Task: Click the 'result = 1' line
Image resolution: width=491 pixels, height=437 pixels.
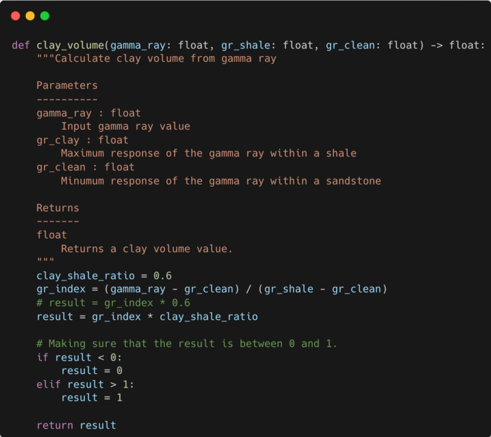Action: point(92,398)
